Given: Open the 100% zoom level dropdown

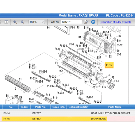Looking at the screenshot, I should (36, 22).
